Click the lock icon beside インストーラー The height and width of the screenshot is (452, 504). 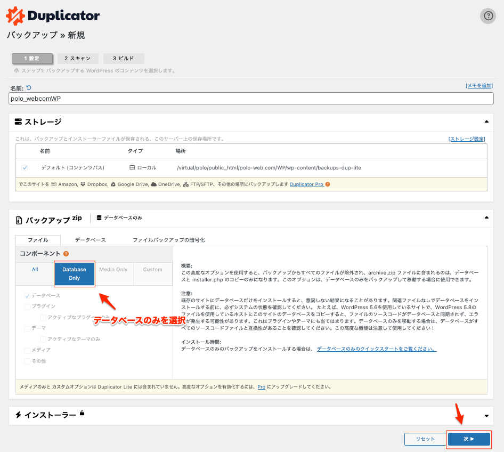pyautogui.click(x=82, y=413)
